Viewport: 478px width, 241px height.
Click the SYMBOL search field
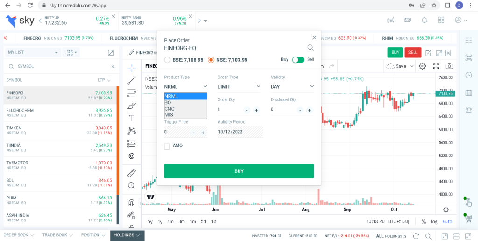coord(61,66)
